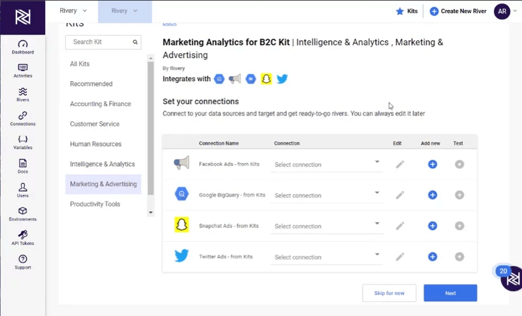The width and height of the screenshot is (522, 316).
Task: Add new Snapchat Ads connection
Action: pos(432,226)
